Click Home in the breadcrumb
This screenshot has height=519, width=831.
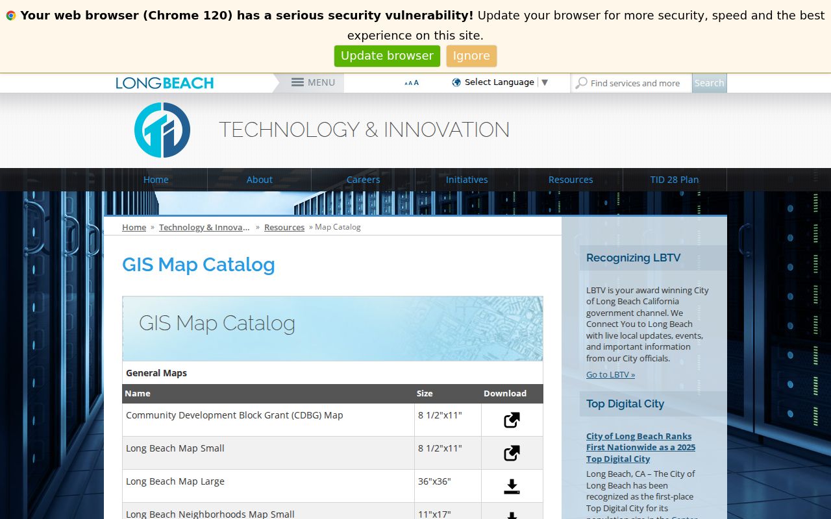[x=134, y=227]
